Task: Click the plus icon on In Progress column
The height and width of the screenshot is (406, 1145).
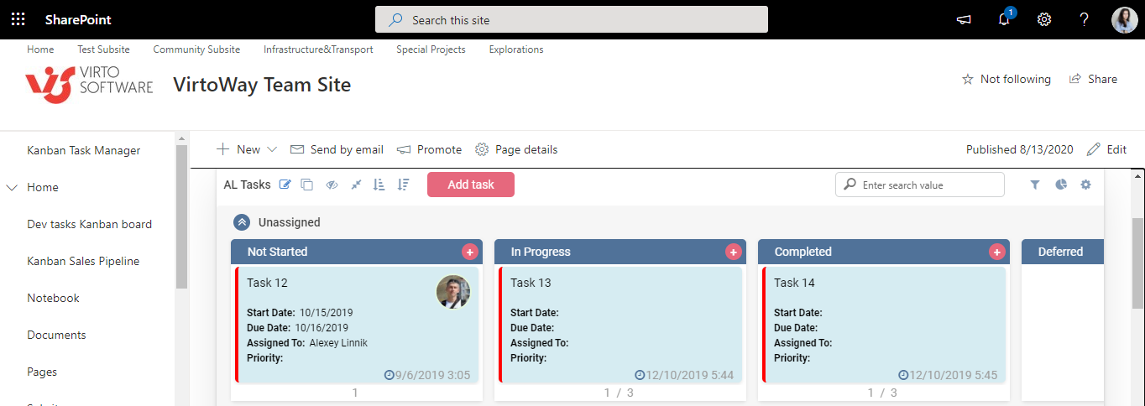Action: point(733,252)
